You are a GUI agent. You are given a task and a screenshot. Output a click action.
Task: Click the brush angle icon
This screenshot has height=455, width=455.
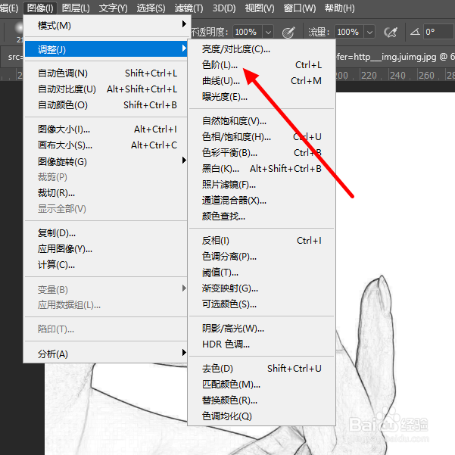click(415, 32)
